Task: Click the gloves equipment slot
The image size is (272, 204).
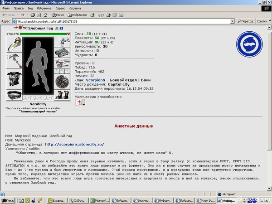Action: point(62,63)
